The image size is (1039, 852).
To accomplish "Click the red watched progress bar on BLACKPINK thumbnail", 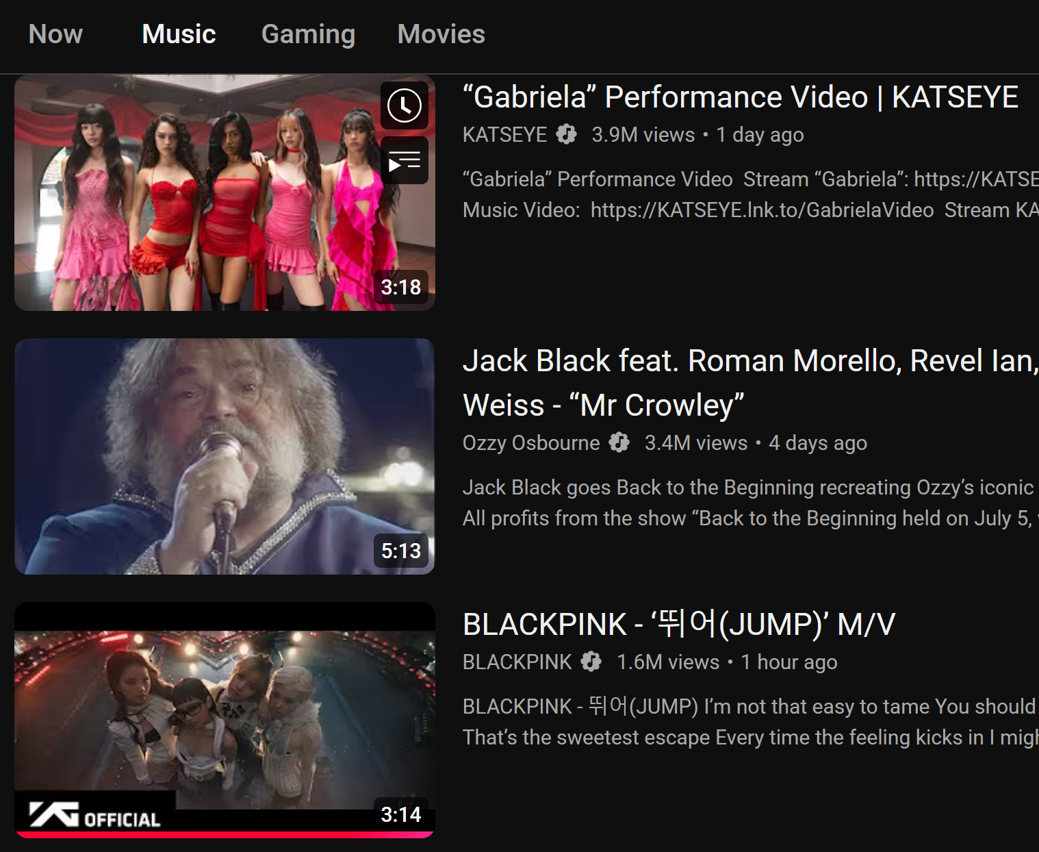I will pyautogui.click(x=225, y=834).
